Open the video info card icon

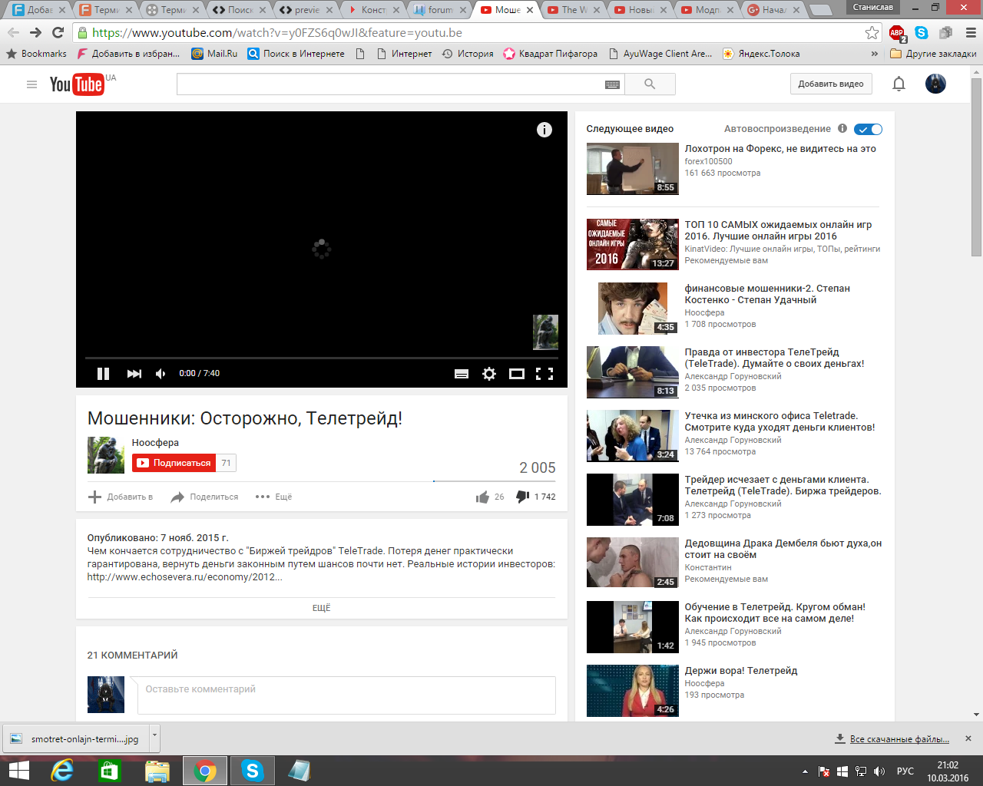(x=544, y=130)
